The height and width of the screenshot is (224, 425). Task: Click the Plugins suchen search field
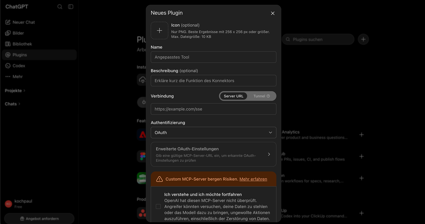318,39
